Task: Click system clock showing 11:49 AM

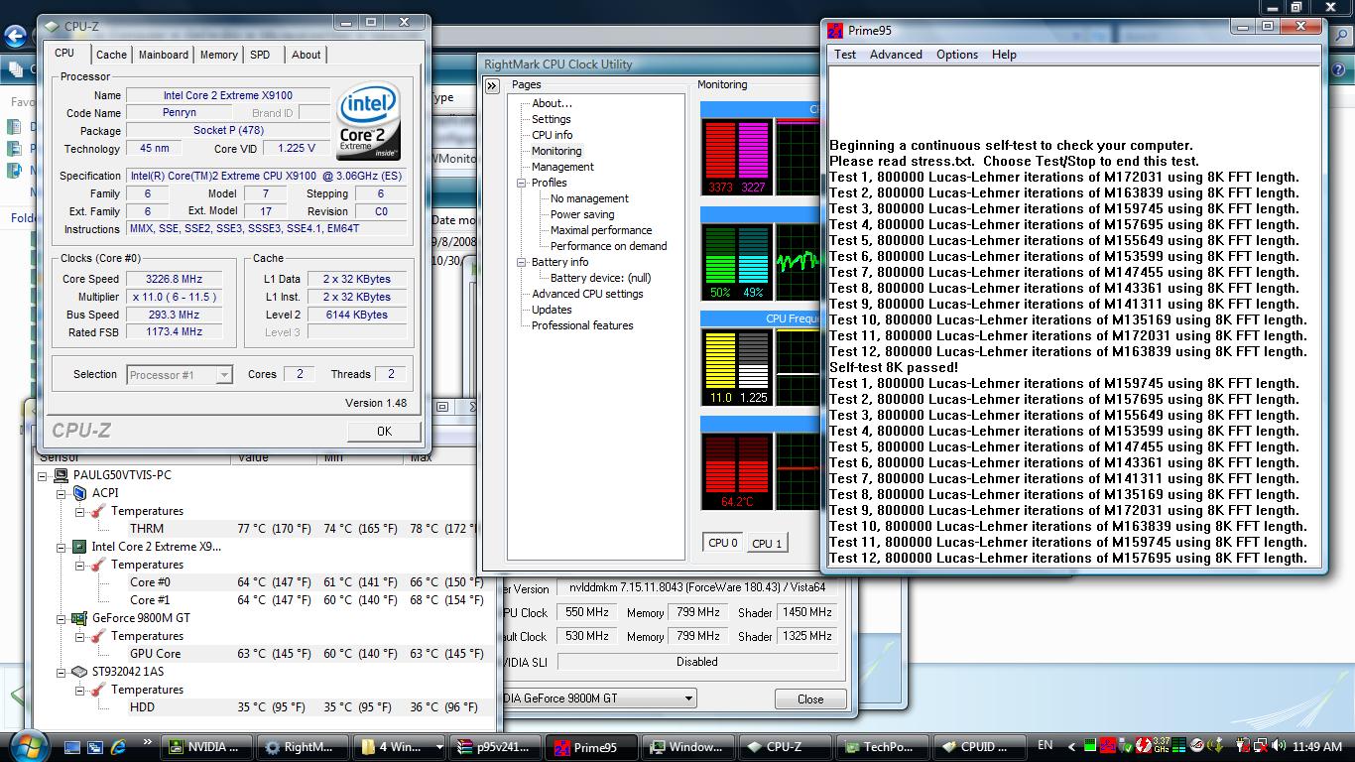Action: (1317, 746)
